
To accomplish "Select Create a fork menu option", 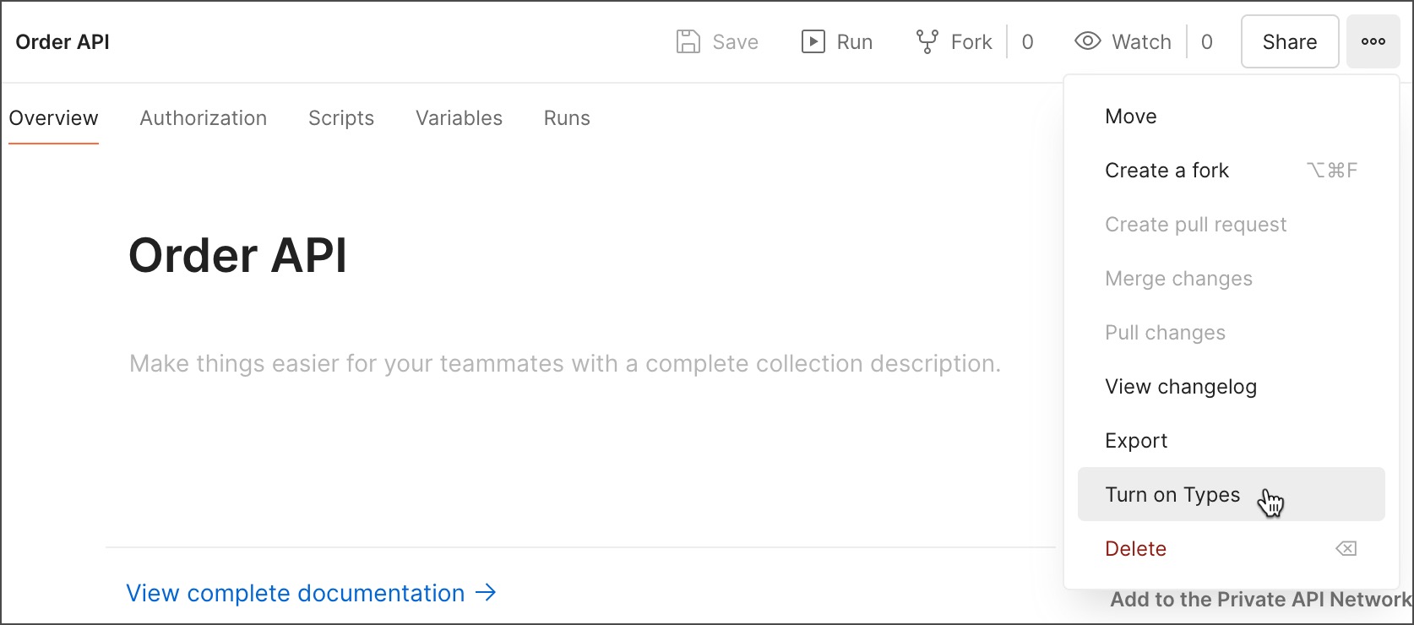I will [x=1167, y=171].
